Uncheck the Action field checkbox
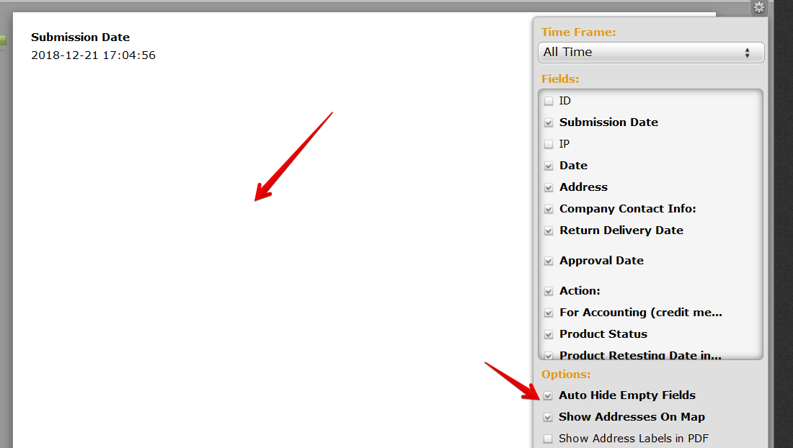 (x=549, y=292)
